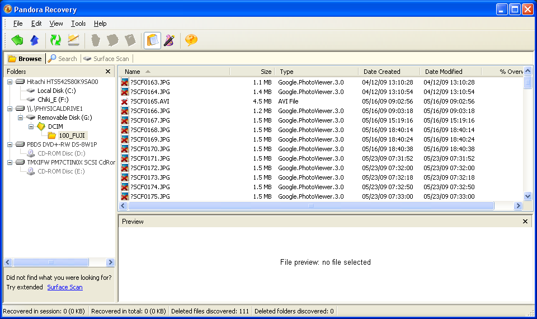Switch to the Surface Scan tab
This screenshot has width=537, height=319.
[x=106, y=58]
